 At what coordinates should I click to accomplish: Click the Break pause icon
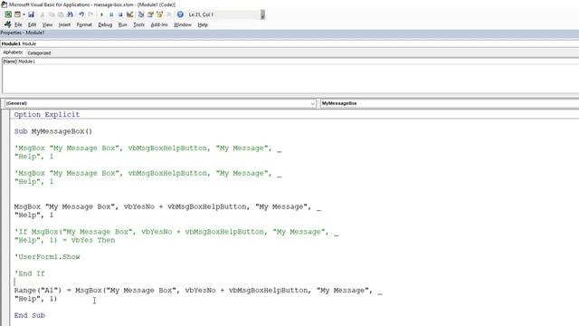coord(111,14)
